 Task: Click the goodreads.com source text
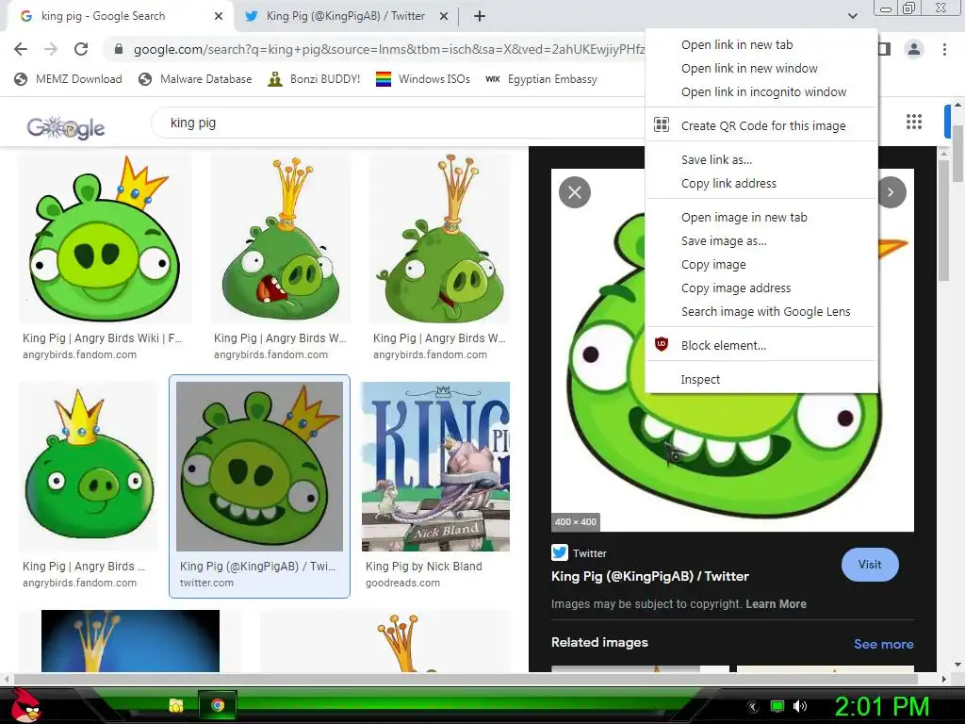coord(402,583)
